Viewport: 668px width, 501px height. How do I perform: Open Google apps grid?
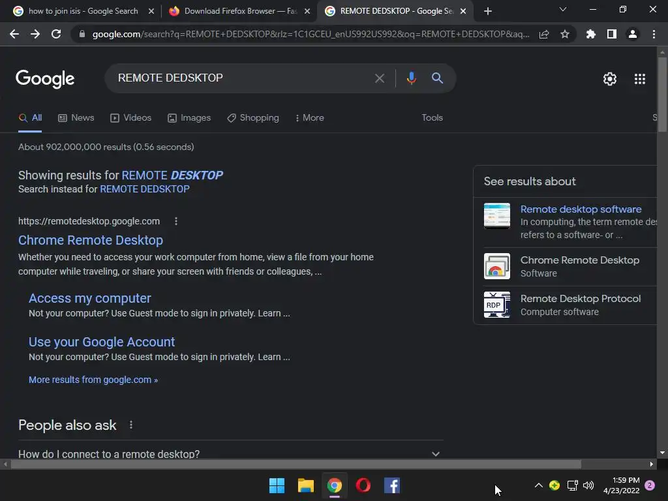click(x=640, y=79)
